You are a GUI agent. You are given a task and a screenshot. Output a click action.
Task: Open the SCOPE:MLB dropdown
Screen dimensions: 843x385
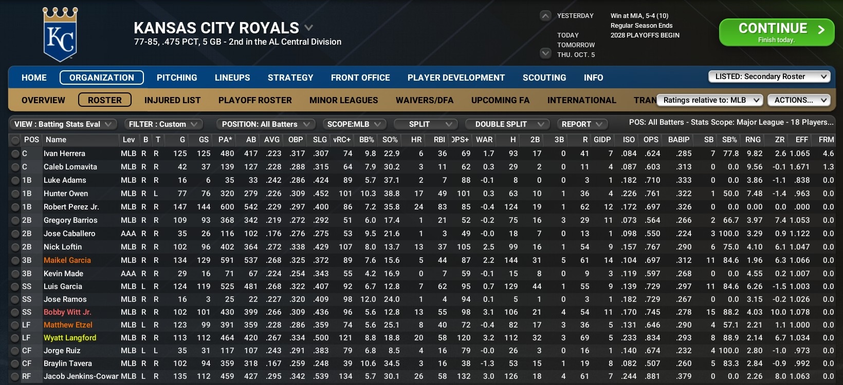pyautogui.click(x=354, y=124)
